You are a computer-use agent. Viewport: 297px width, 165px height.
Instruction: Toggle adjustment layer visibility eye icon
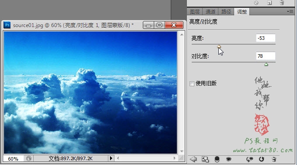228,159
